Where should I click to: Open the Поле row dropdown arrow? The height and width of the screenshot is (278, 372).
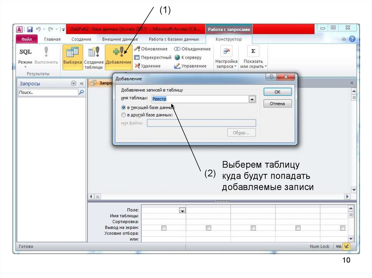[182, 210]
